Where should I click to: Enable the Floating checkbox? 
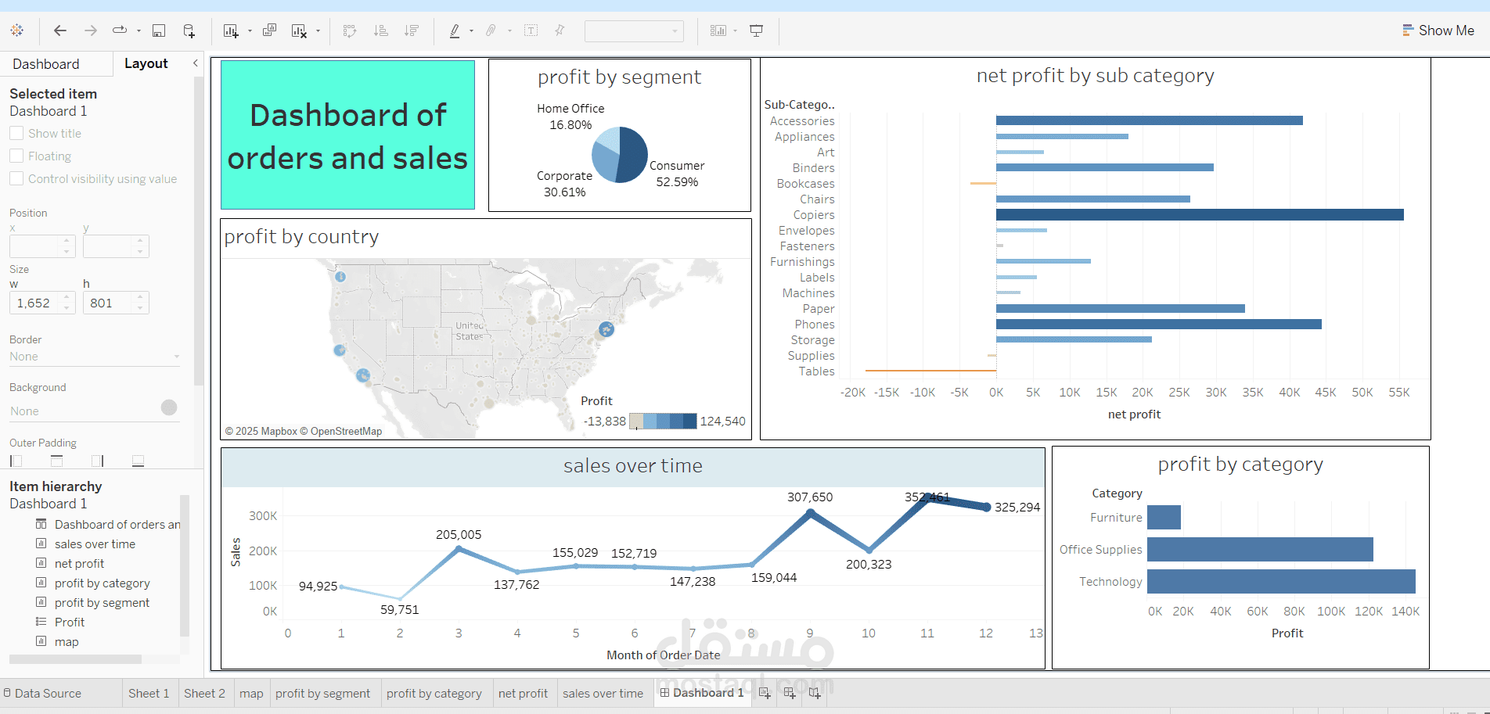click(16, 156)
